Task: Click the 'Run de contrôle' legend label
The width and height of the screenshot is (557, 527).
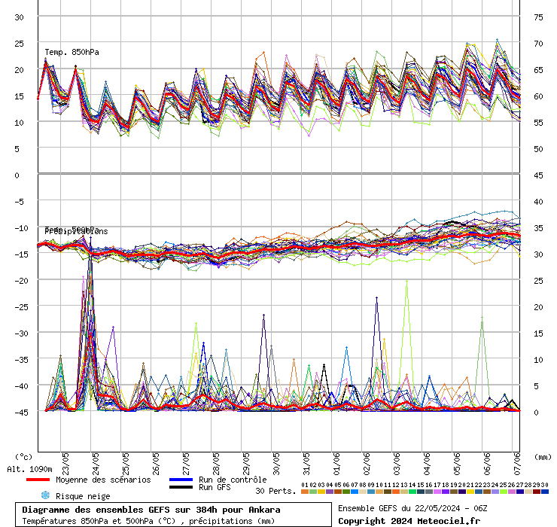Action: coord(233,480)
